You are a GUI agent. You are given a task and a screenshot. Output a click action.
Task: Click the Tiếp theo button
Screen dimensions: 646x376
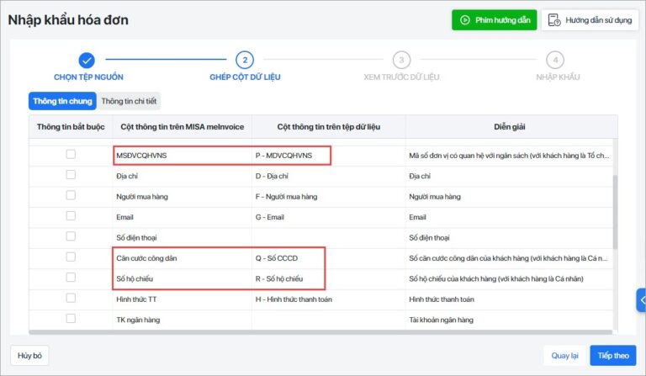point(613,356)
